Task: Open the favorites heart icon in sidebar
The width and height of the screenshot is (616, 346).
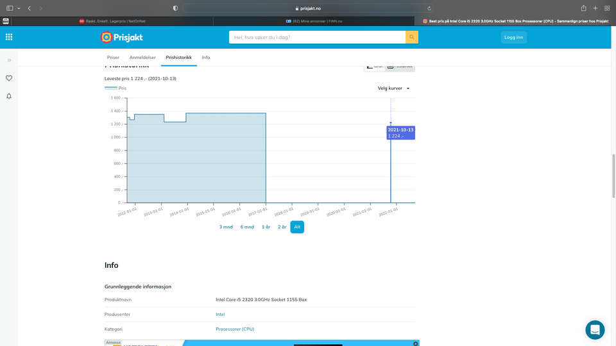Action: point(9,78)
